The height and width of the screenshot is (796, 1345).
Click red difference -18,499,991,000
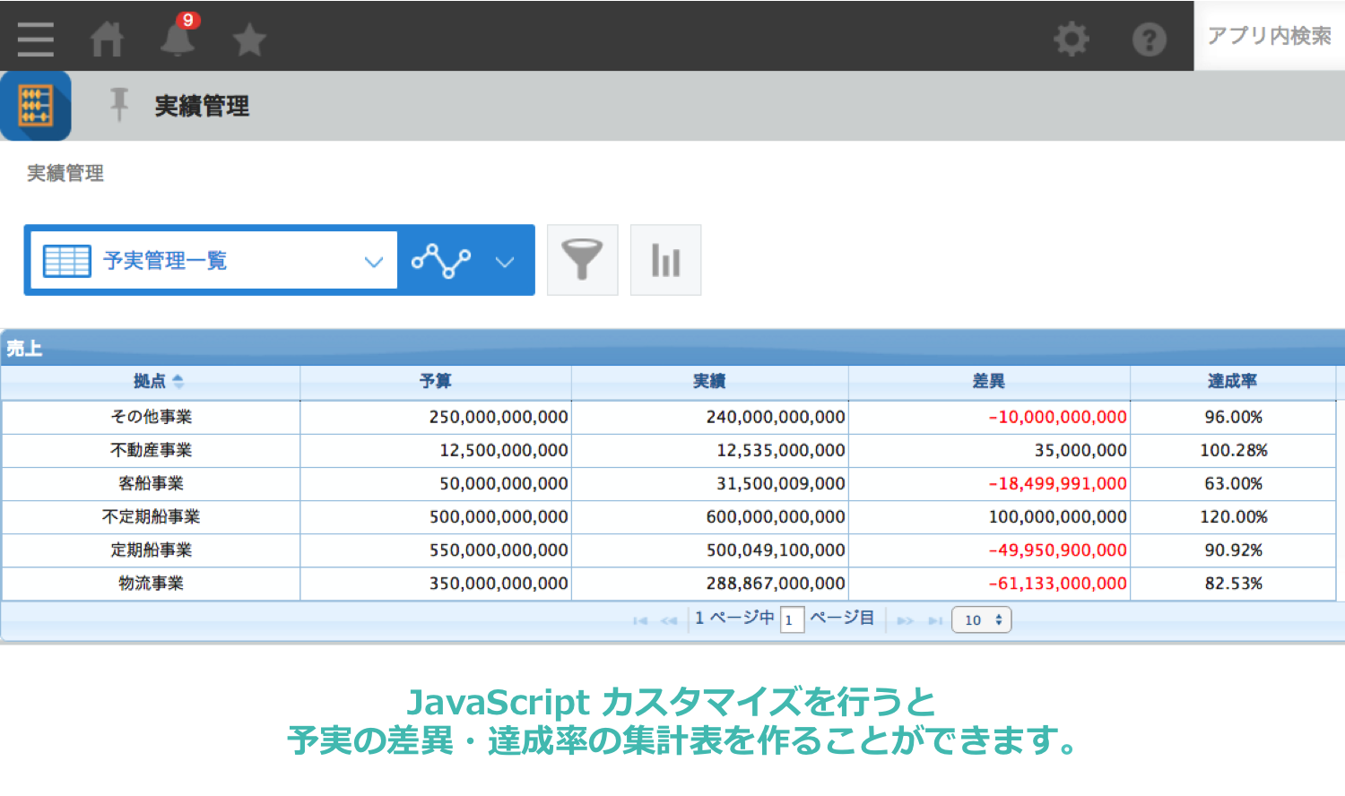coord(1058,483)
